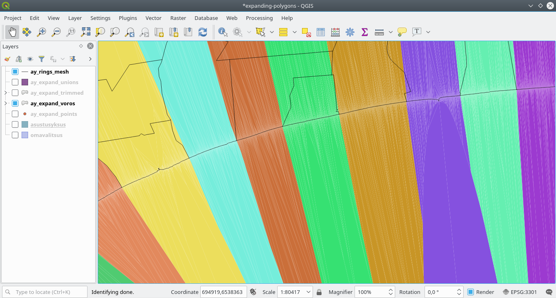The image size is (556, 298).
Task: Click Deselect Features from All Layers icon
Action: [306, 32]
